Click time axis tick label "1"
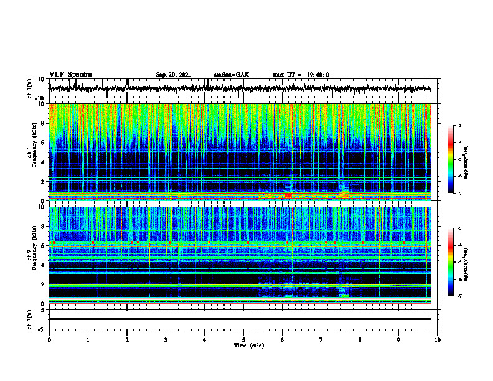 88,340
